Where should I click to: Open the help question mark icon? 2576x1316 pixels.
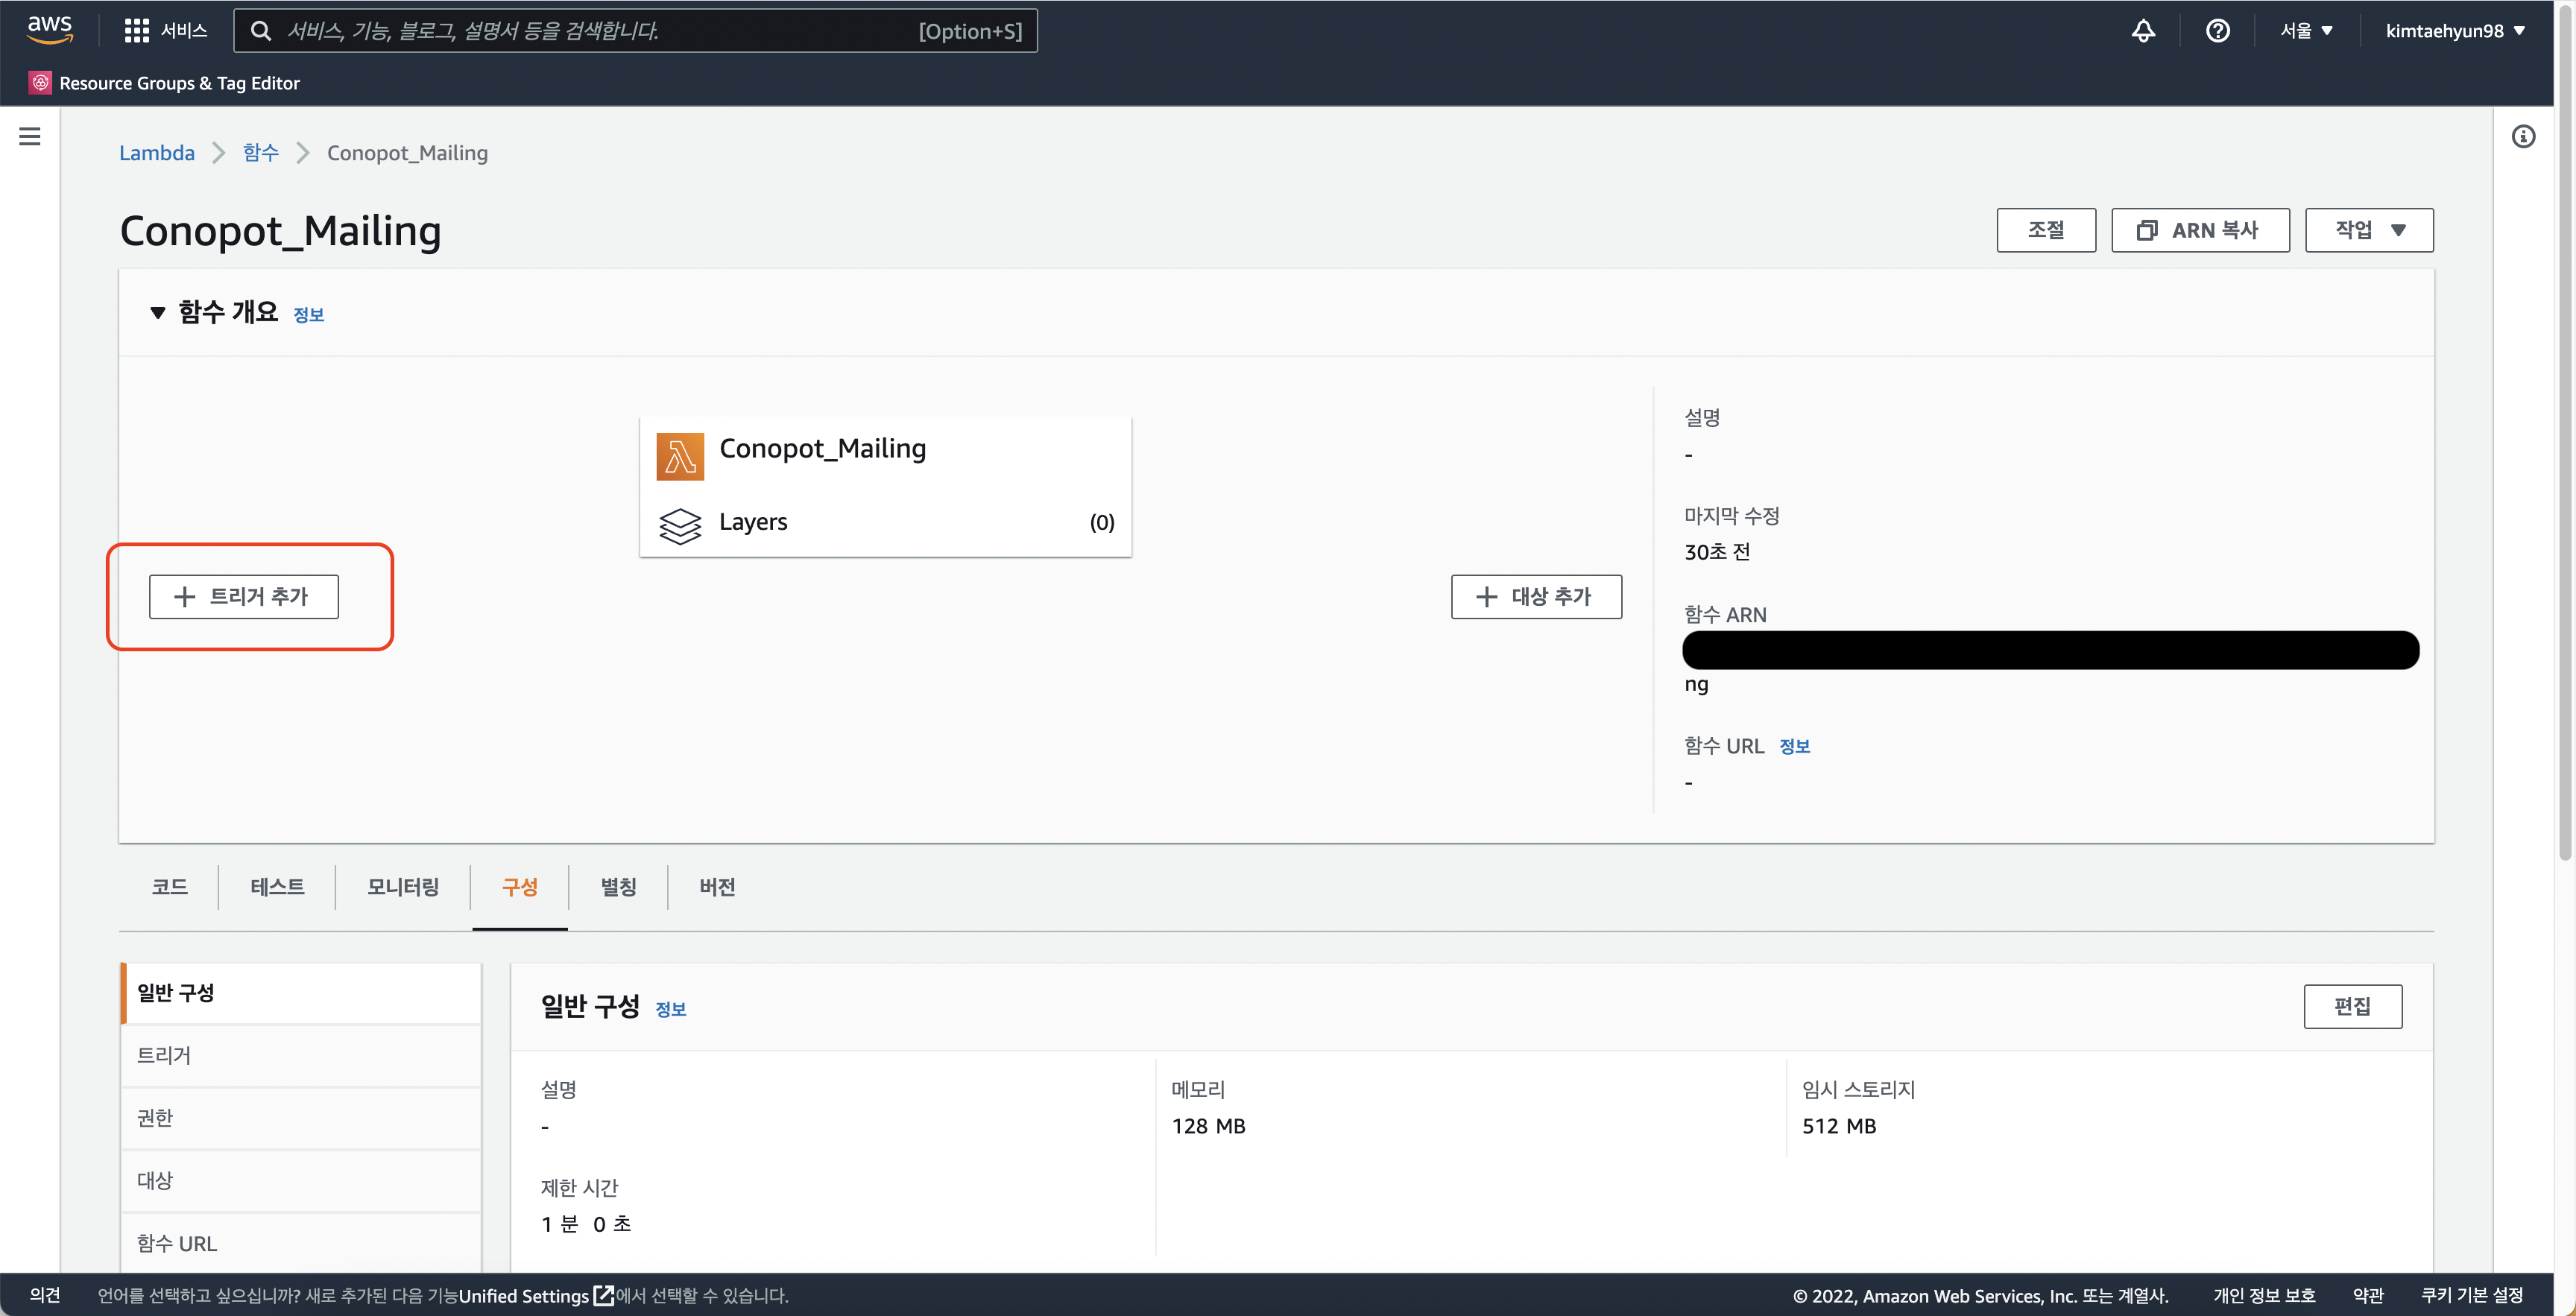(2217, 30)
